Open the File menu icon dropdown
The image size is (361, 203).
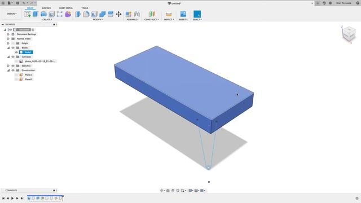pyautogui.click(x=10, y=3)
